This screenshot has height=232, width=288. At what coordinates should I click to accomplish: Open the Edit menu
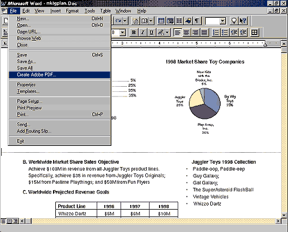[x=26, y=11]
